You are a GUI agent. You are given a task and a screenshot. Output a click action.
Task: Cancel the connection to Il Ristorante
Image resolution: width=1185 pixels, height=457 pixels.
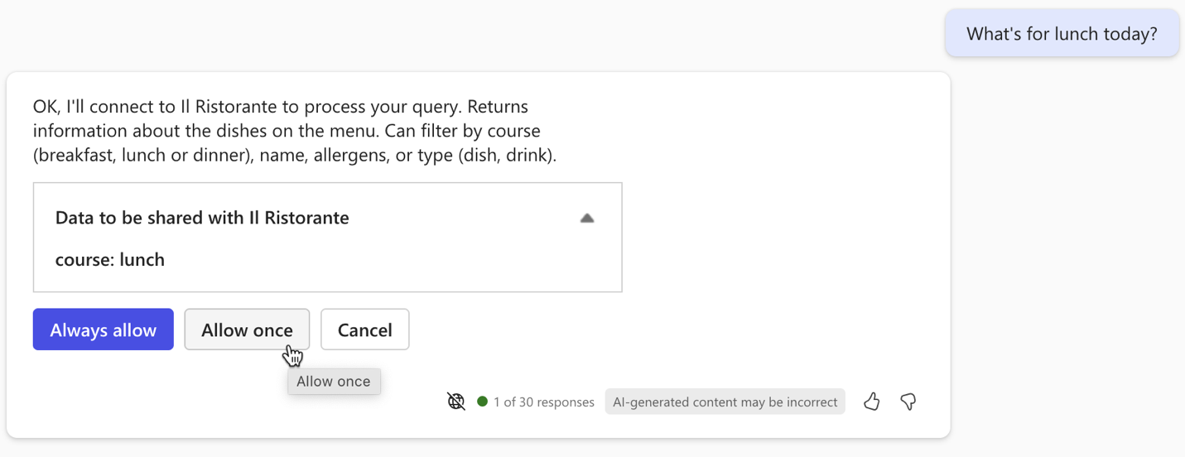point(364,330)
